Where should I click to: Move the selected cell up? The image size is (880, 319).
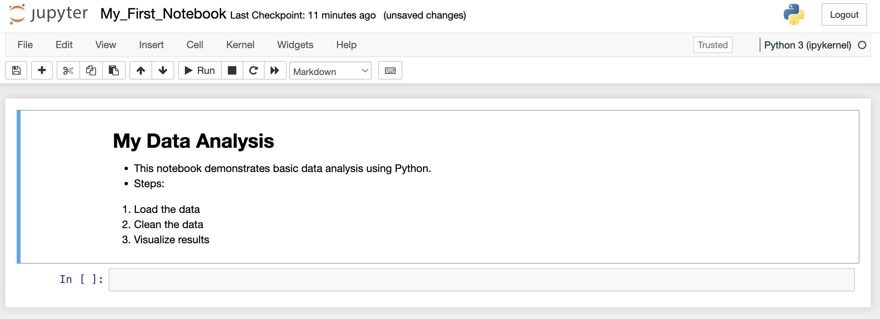(141, 70)
